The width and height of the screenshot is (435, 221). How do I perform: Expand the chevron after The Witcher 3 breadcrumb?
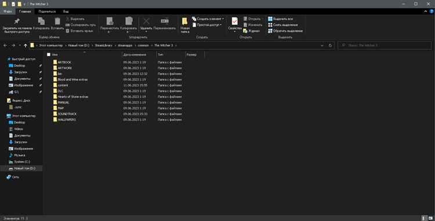(x=176, y=45)
